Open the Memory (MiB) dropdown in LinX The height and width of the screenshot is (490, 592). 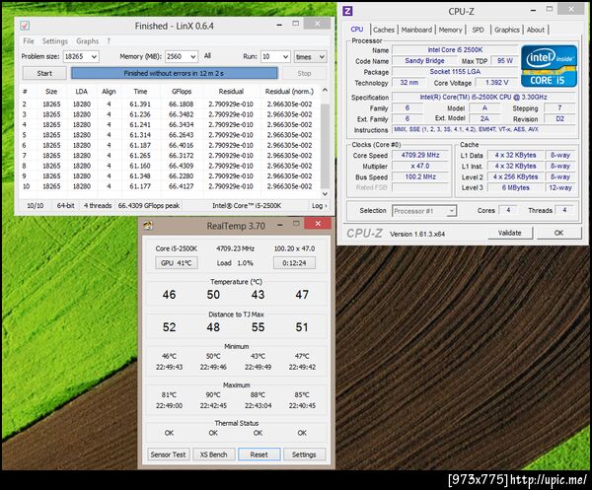(193, 56)
